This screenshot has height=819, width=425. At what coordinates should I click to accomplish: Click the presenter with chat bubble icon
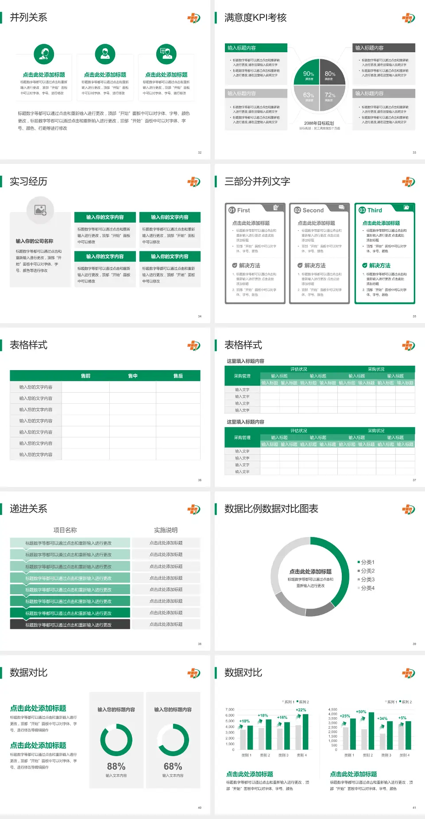tap(166, 54)
